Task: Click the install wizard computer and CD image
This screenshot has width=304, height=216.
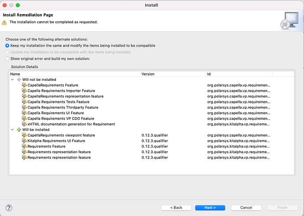Action: point(289,21)
